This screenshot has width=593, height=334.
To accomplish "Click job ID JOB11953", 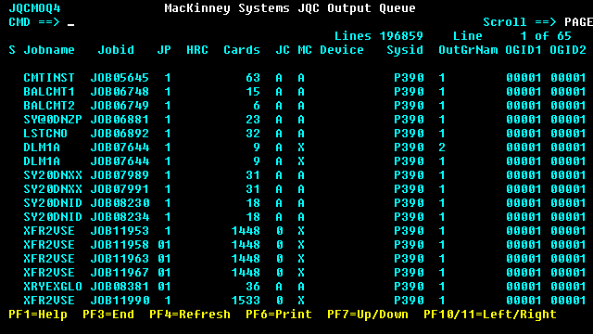I will pyautogui.click(x=120, y=231).
